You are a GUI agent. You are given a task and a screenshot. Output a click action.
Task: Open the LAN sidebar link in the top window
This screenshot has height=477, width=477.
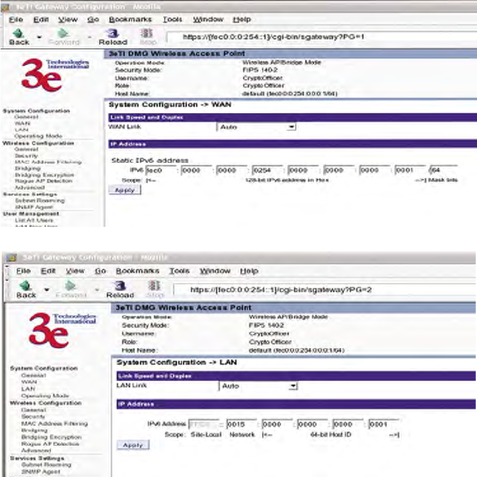tap(22, 130)
